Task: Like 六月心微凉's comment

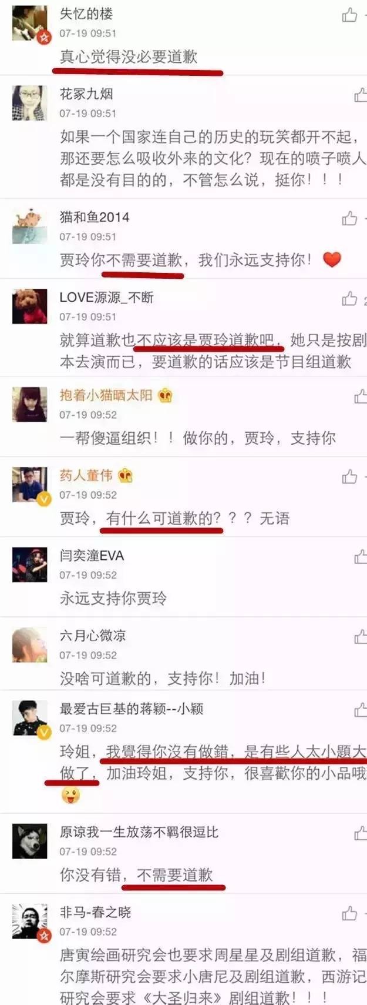Action: tap(361, 636)
